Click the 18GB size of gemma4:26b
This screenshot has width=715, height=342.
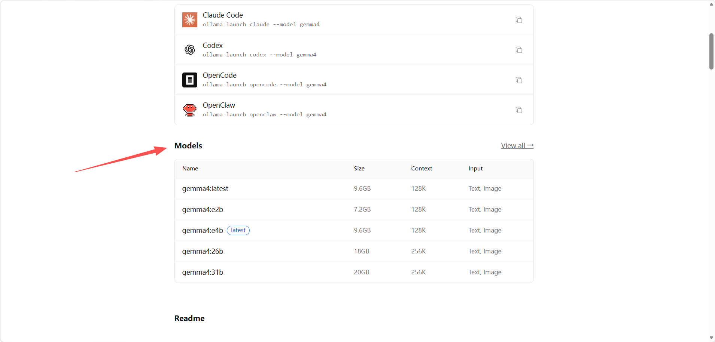pyautogui.click(x=362, y=252)
